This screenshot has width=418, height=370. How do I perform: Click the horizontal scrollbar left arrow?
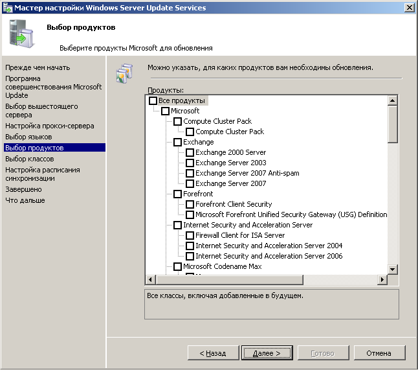pyautogui.click(x=151, y=279)
